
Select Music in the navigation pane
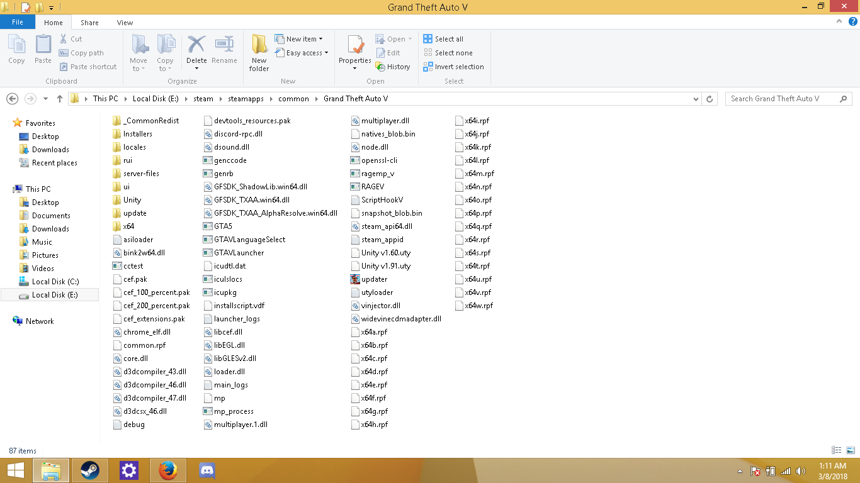42,242
